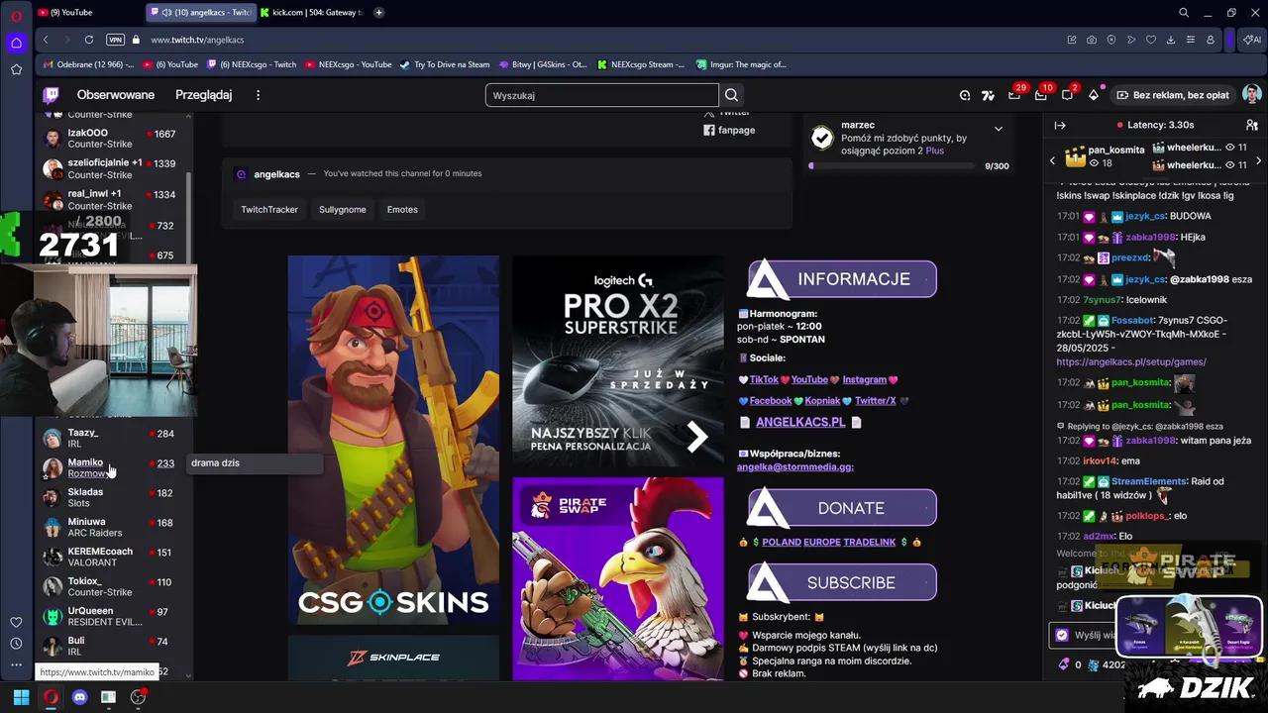This screenshot has width=1268, height=713.
Task: Open Opera easy setup sliders icon
Action: (x=1190, y=40)
